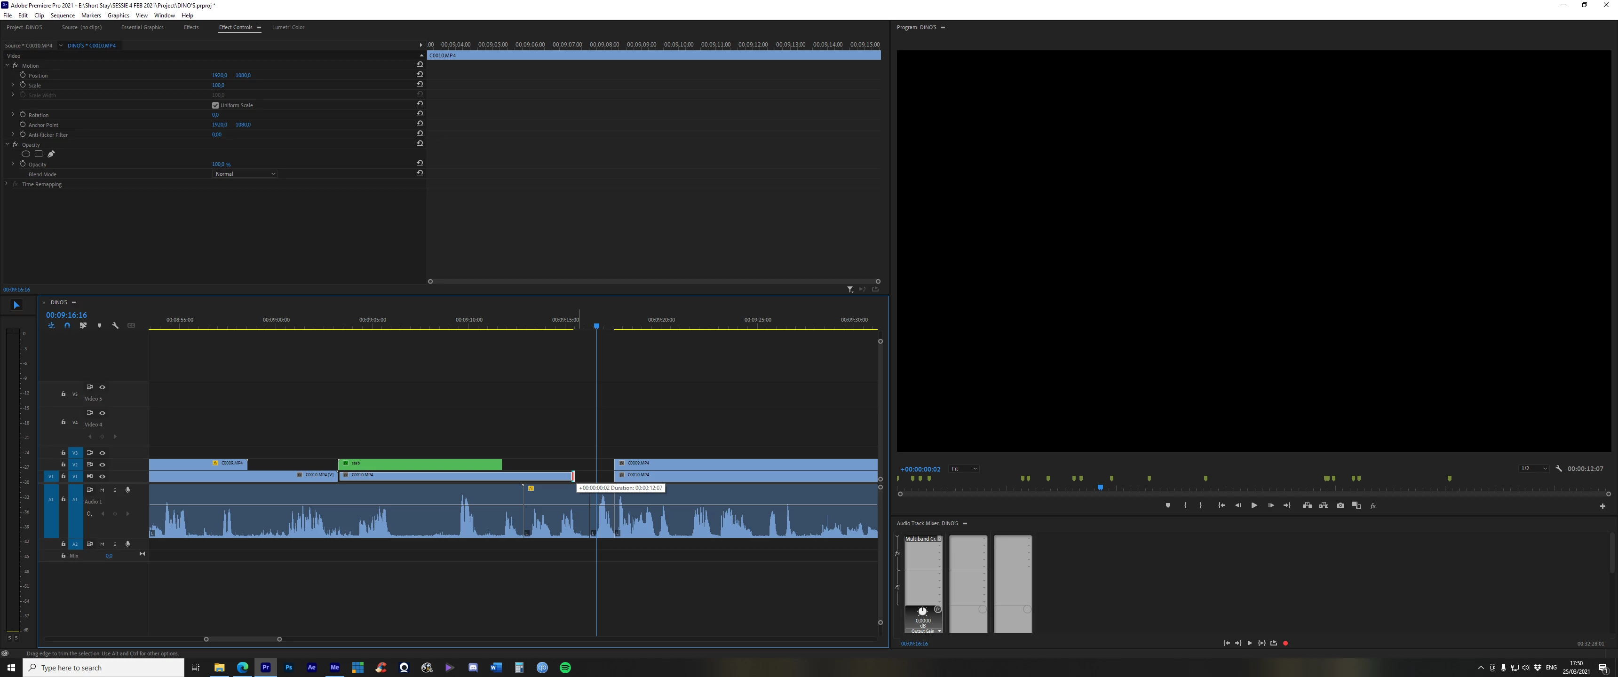Select the Pen mask tool under Opacity
The height and width of the screenshot is (677, 1618).
tap(51, 154)
